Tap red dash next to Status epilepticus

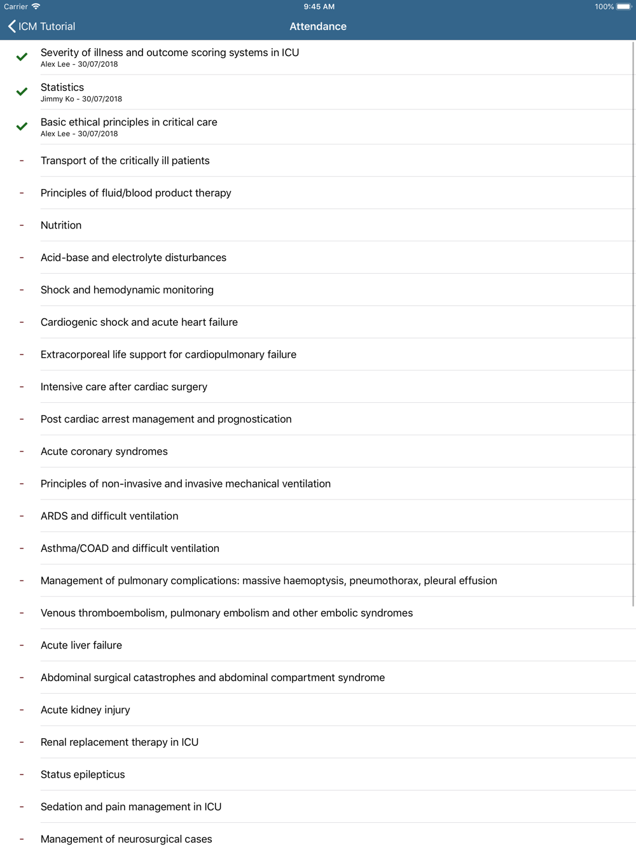(x=22, y=775)
